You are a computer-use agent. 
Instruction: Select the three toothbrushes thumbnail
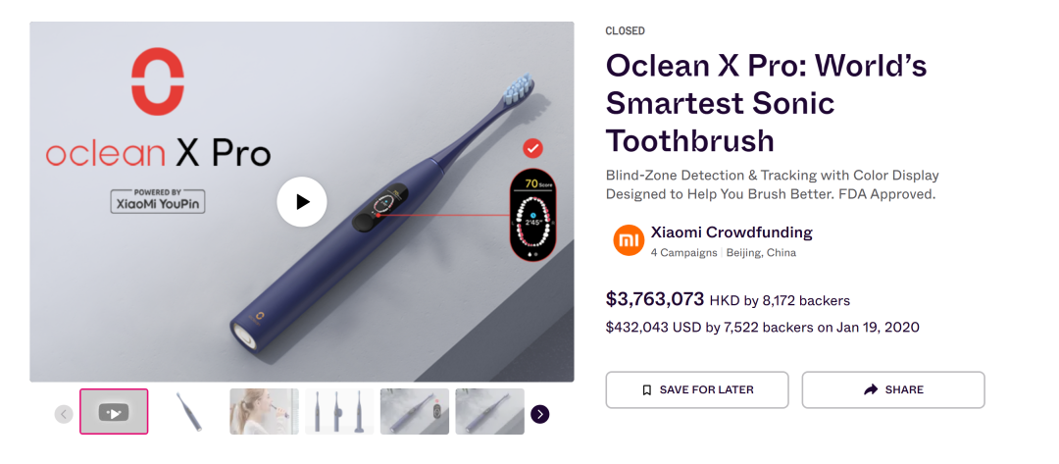(339, 412)
